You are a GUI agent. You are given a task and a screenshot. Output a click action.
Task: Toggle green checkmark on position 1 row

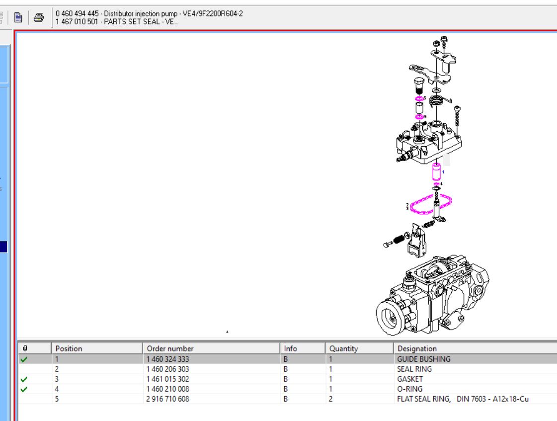(x=24, y=359)
